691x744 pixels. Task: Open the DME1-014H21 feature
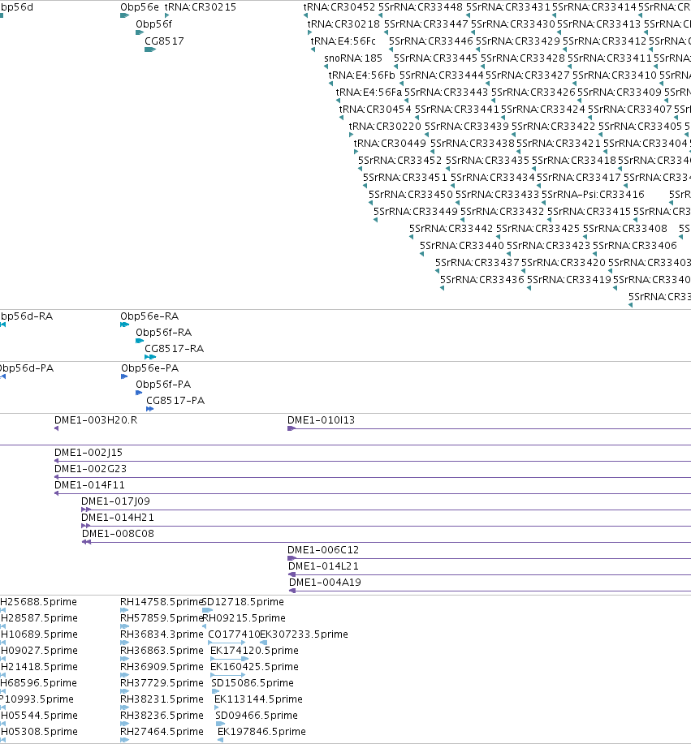pyautogui.click(x=118, y=518)
